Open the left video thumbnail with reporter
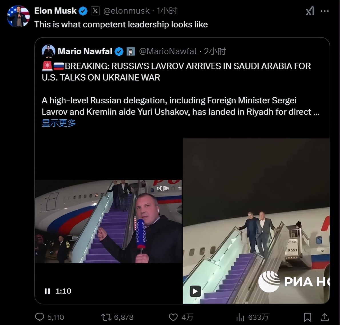This screenshot has width=340, height=325. [x=108, y=221]
